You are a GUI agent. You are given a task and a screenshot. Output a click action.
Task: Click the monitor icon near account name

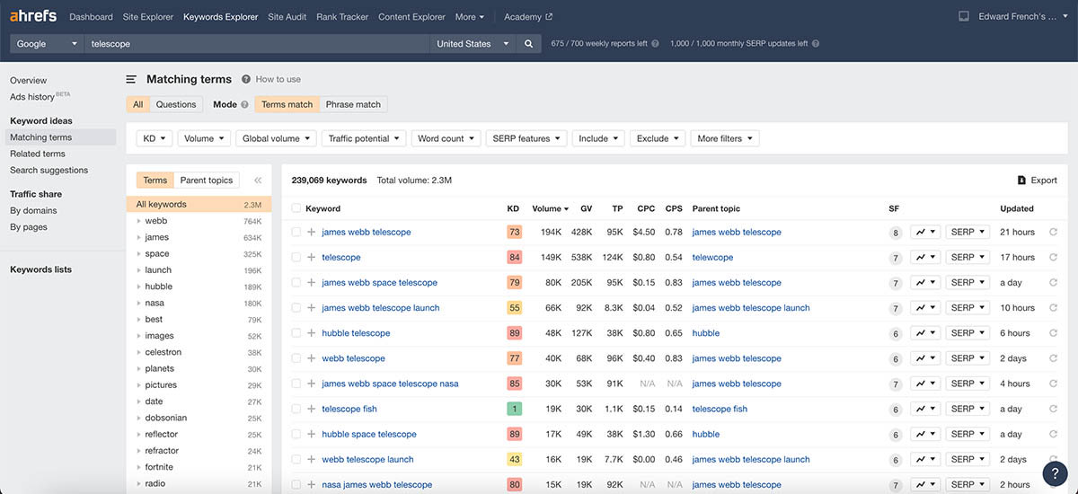(964, 16)
